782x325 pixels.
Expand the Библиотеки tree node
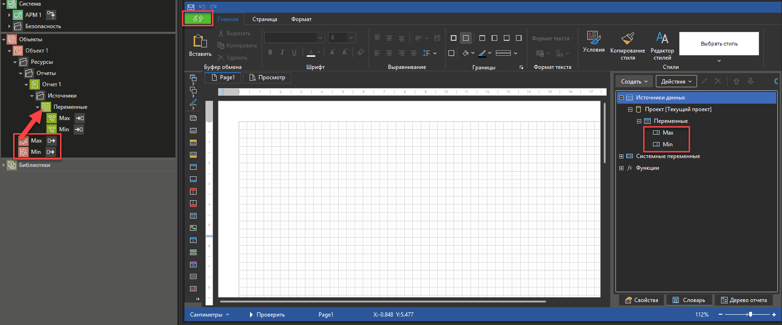4,165
